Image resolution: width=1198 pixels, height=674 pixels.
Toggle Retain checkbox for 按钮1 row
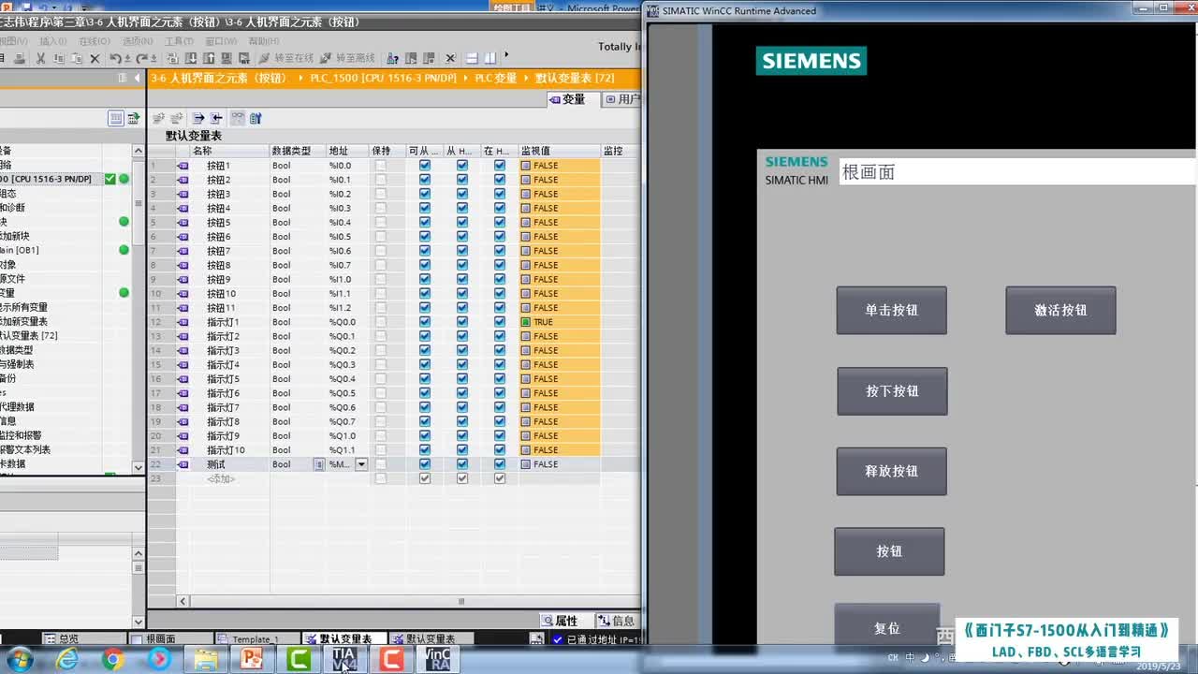coord(381,166)
